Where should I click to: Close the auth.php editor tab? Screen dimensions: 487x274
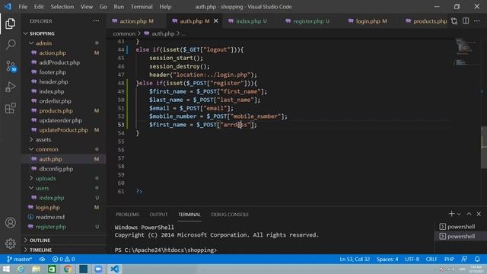[216, 21]
